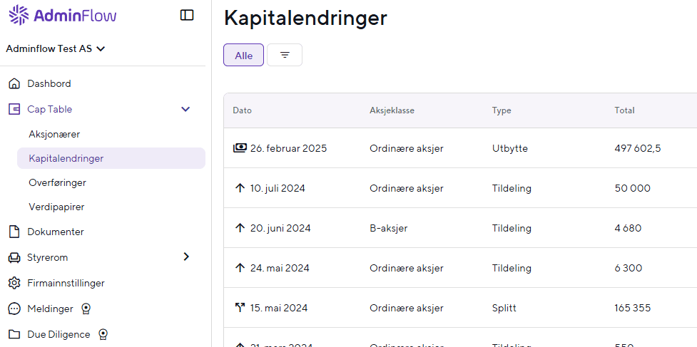Open Meldinger in the sidebar
The width and height of the screenshot is (697, 347).
(x=50, y=309)
